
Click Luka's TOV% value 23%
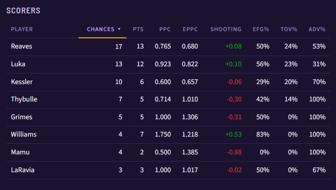click(291, 64)
